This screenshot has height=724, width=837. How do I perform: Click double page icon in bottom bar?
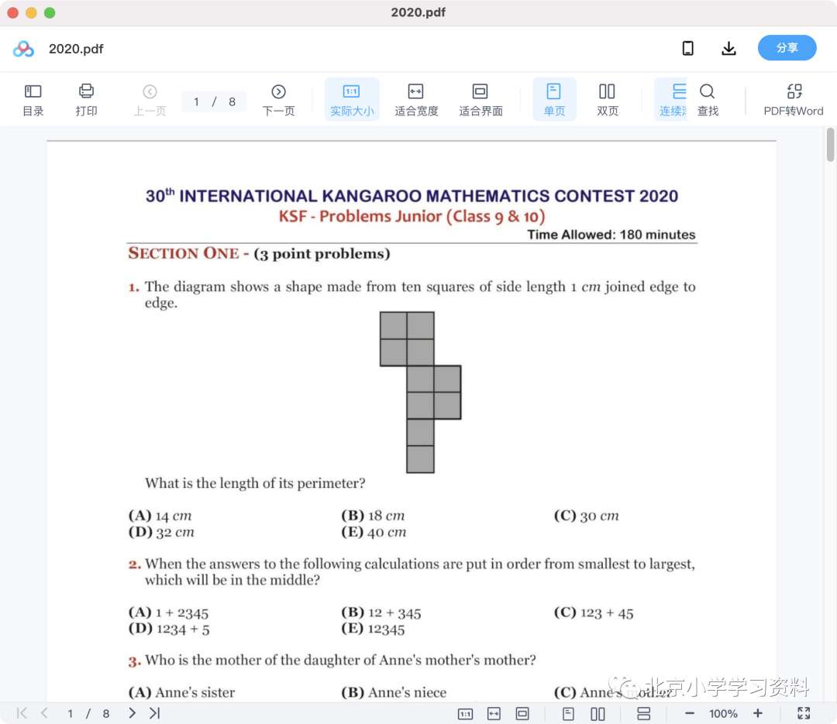pos(598,714)
